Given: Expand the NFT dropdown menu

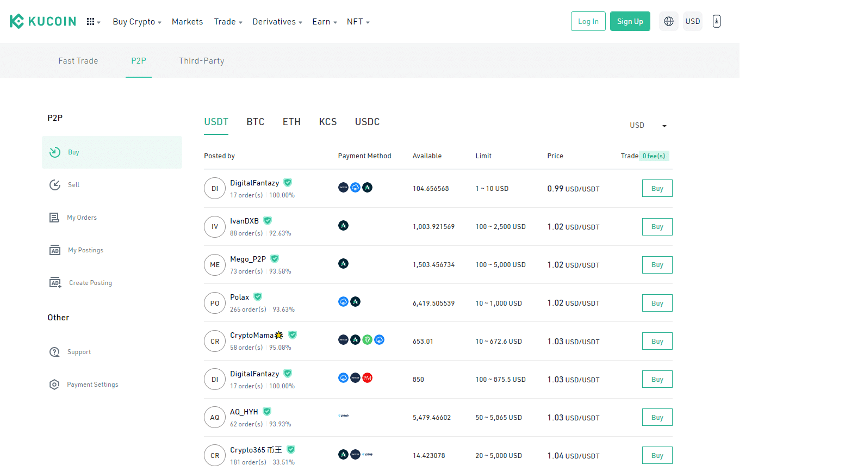Looking at the screenshot, I should pyautogui.click(x=358, y=22).
